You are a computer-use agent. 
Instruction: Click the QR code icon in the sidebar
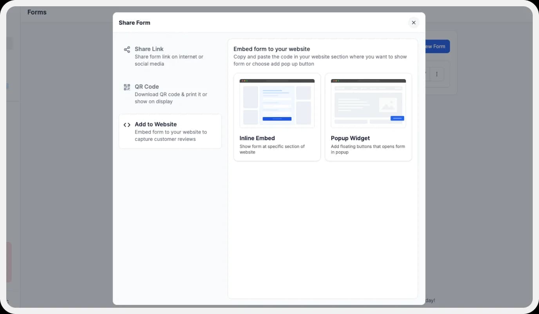point(127,87)
